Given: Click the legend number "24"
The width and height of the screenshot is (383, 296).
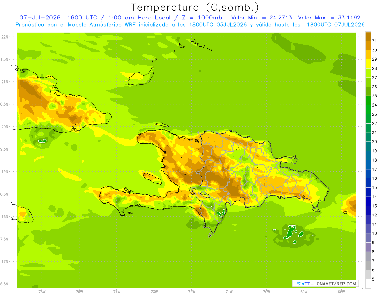Looking at the screenshot, I should point(375,105).
